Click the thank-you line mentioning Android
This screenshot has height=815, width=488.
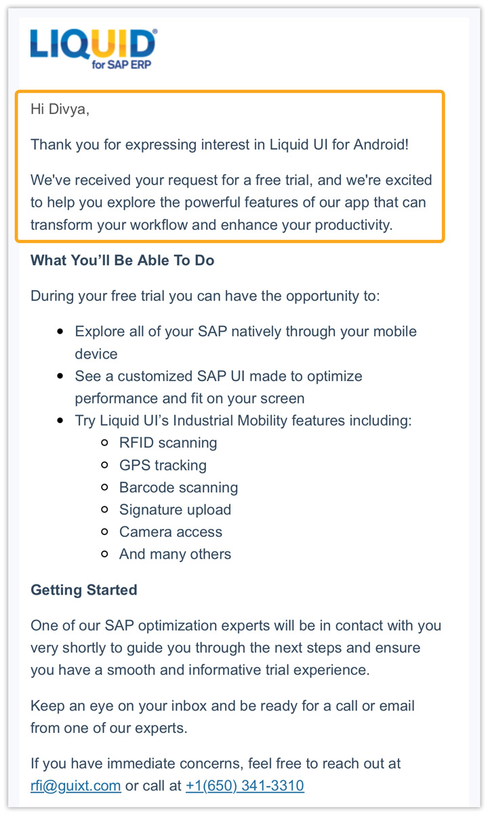(x=220, y=144)
